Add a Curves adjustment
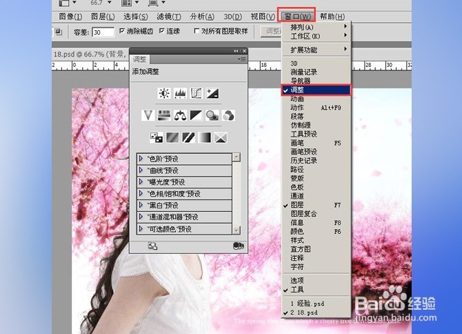Image resolution: width=462 pixels, height=334 pixels. [x=196, y=93]
